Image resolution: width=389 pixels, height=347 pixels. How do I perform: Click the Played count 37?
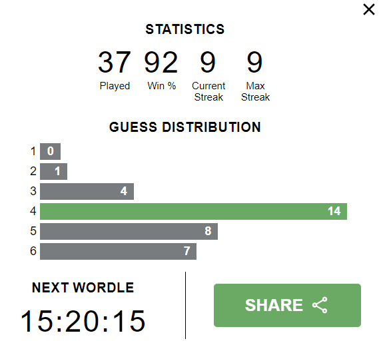(115, 62)
